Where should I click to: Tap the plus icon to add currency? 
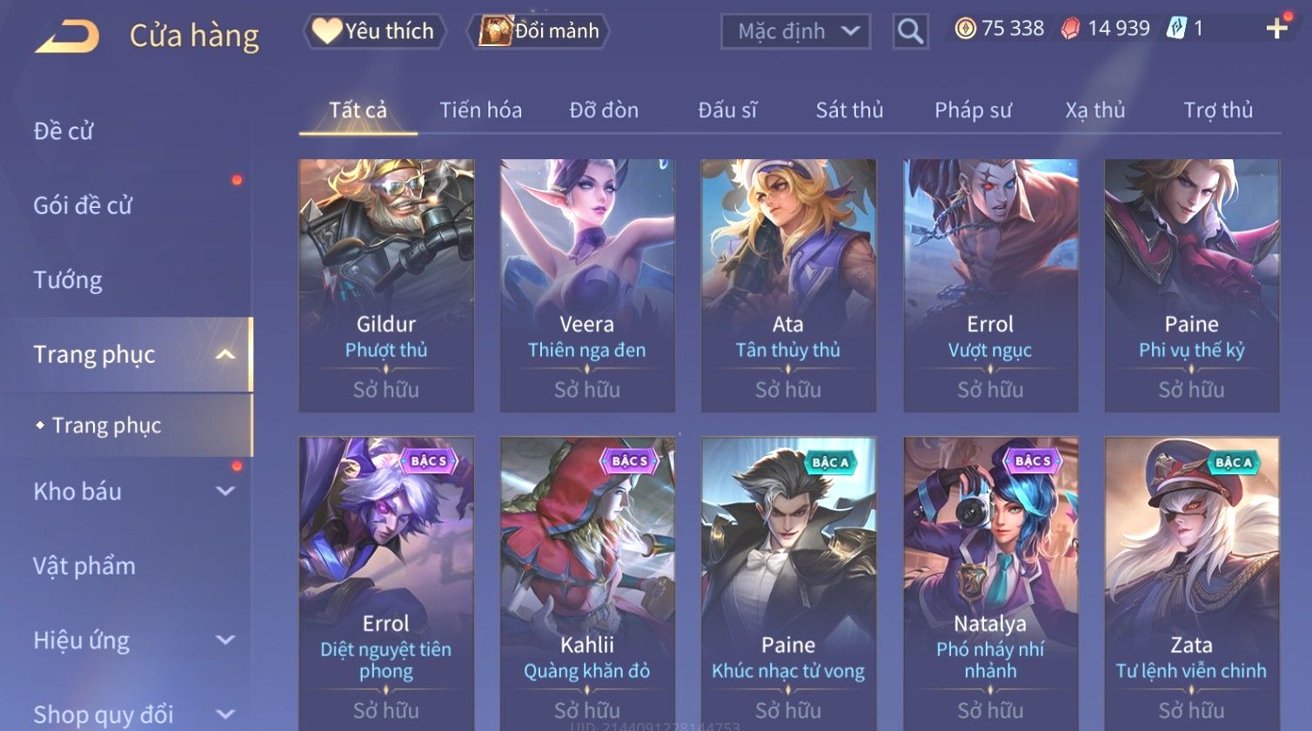point(1276,29)
